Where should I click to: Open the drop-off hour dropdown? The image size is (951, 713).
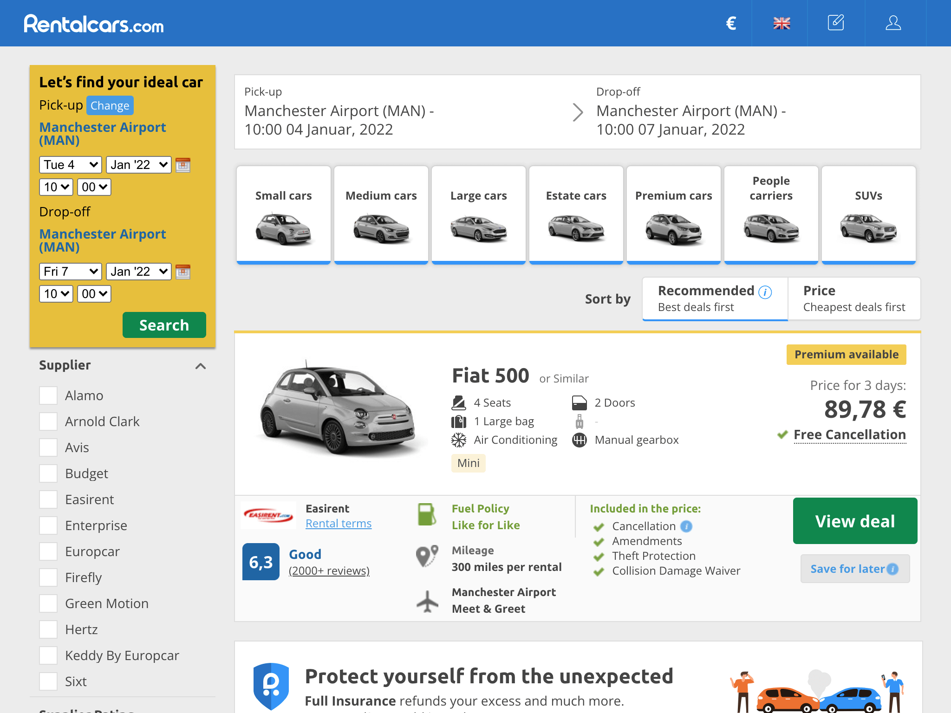(56, 294)
